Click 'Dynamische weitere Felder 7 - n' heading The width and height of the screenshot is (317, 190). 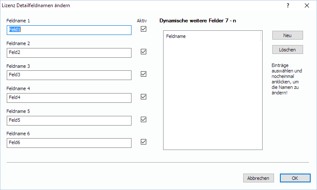[x=198, y=21]
